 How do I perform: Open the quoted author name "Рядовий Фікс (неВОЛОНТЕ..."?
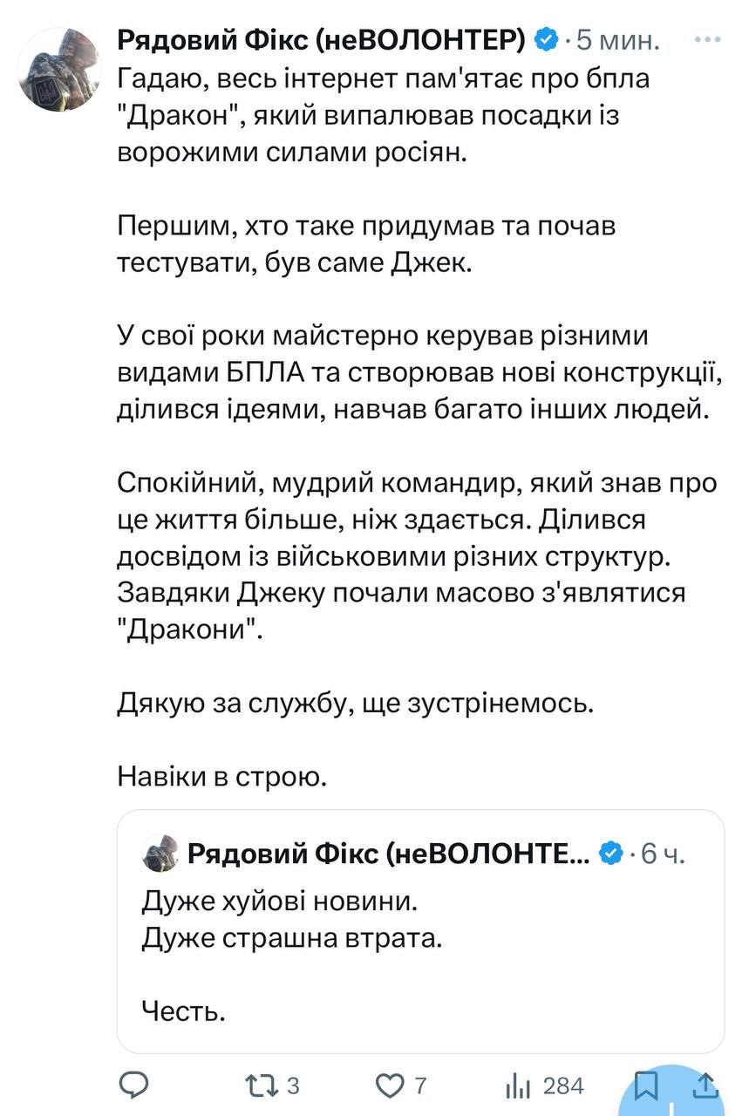pos(387,854)
